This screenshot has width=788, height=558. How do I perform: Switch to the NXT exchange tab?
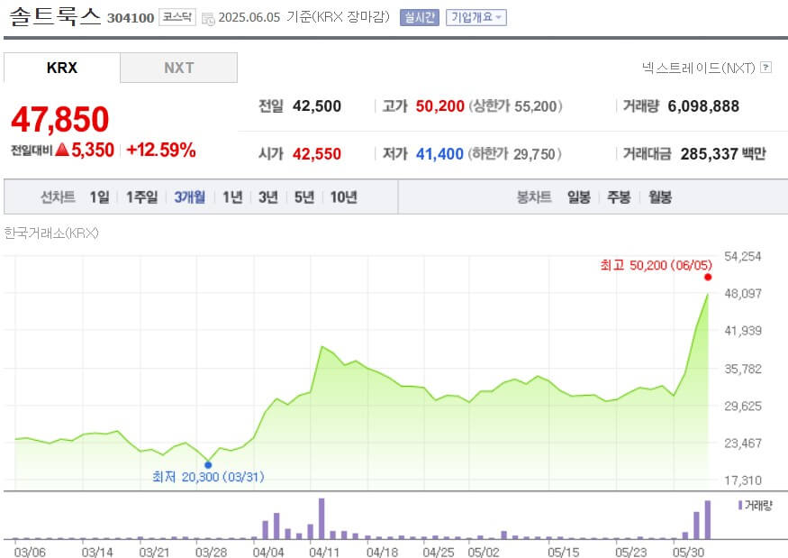coord(178,67)
